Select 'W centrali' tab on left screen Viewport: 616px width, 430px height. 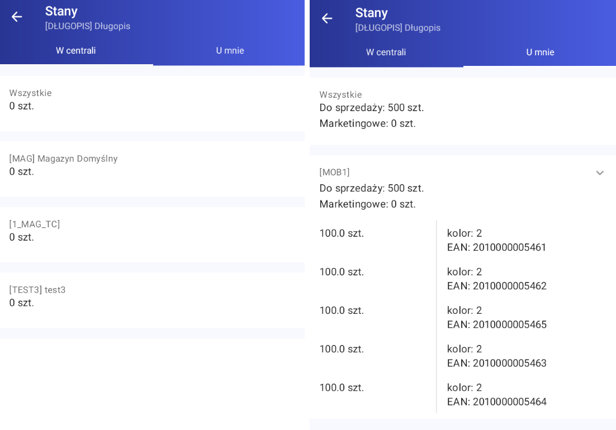click(x=76, y=51)
